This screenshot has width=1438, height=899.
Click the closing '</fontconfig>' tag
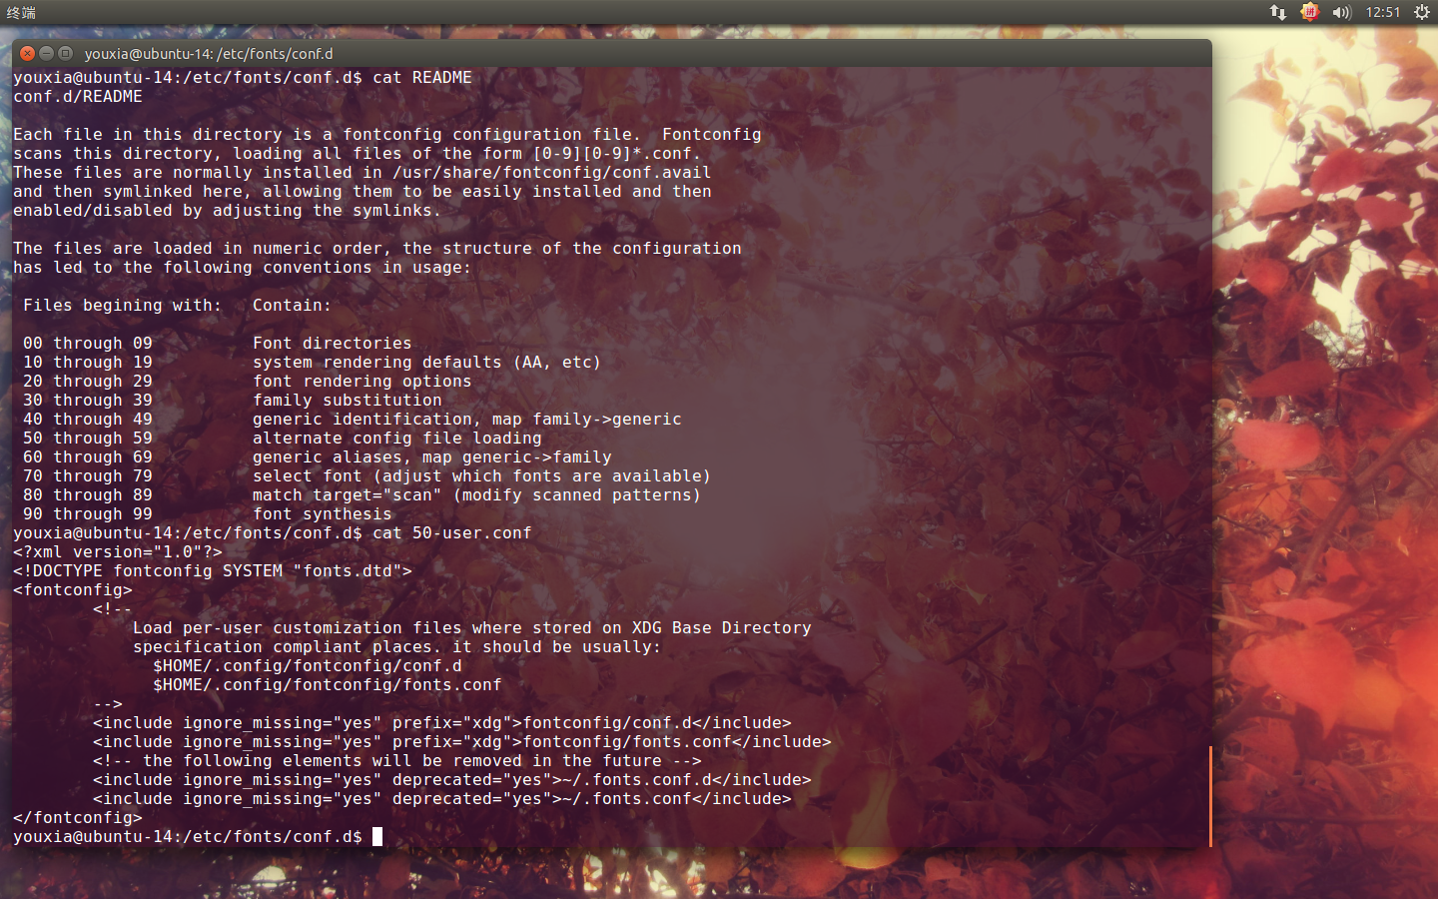[78, 817]
